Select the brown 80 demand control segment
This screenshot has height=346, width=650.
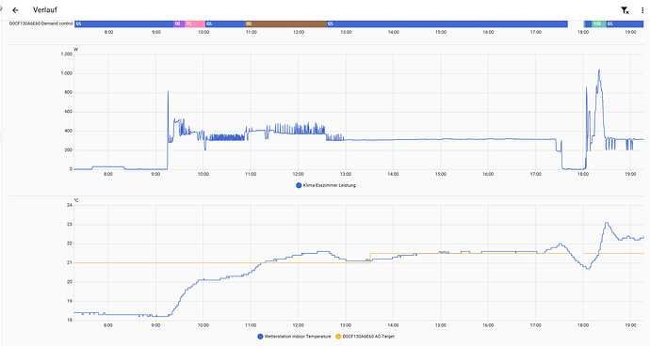click(285, 24)
